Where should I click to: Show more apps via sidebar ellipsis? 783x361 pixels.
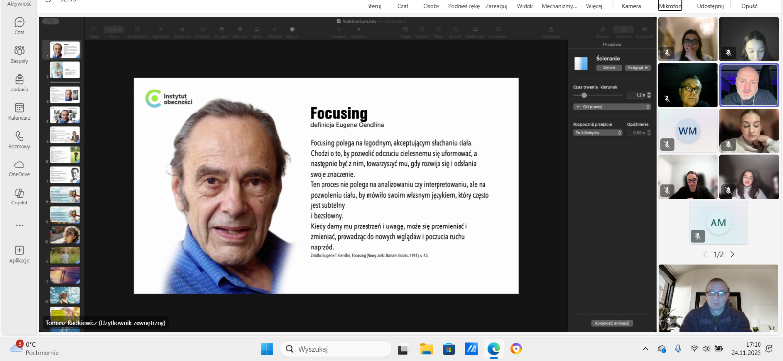coord(19,226)
